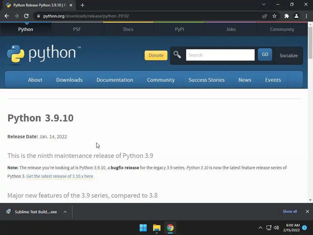Click the address bar URL
Viewport: 313px width, 235px height.
tap(86, 16)
